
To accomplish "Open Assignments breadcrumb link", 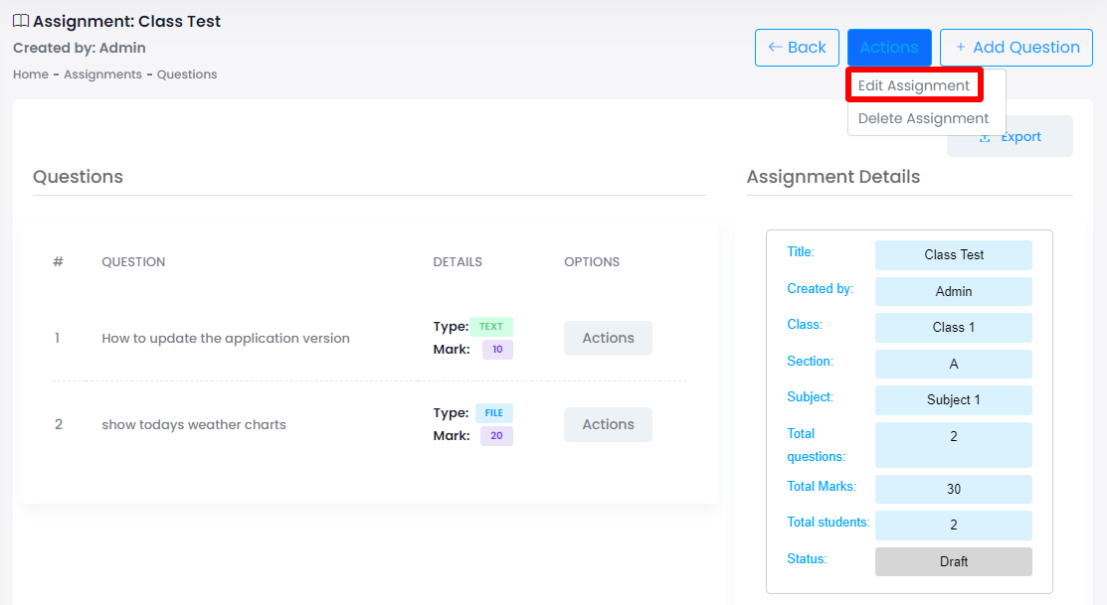I will [x=102, y=75].
